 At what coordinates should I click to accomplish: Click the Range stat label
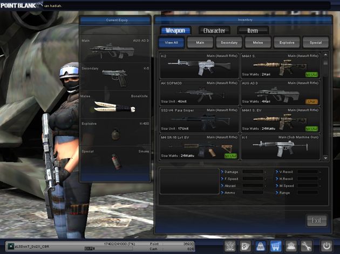(284, 193)
